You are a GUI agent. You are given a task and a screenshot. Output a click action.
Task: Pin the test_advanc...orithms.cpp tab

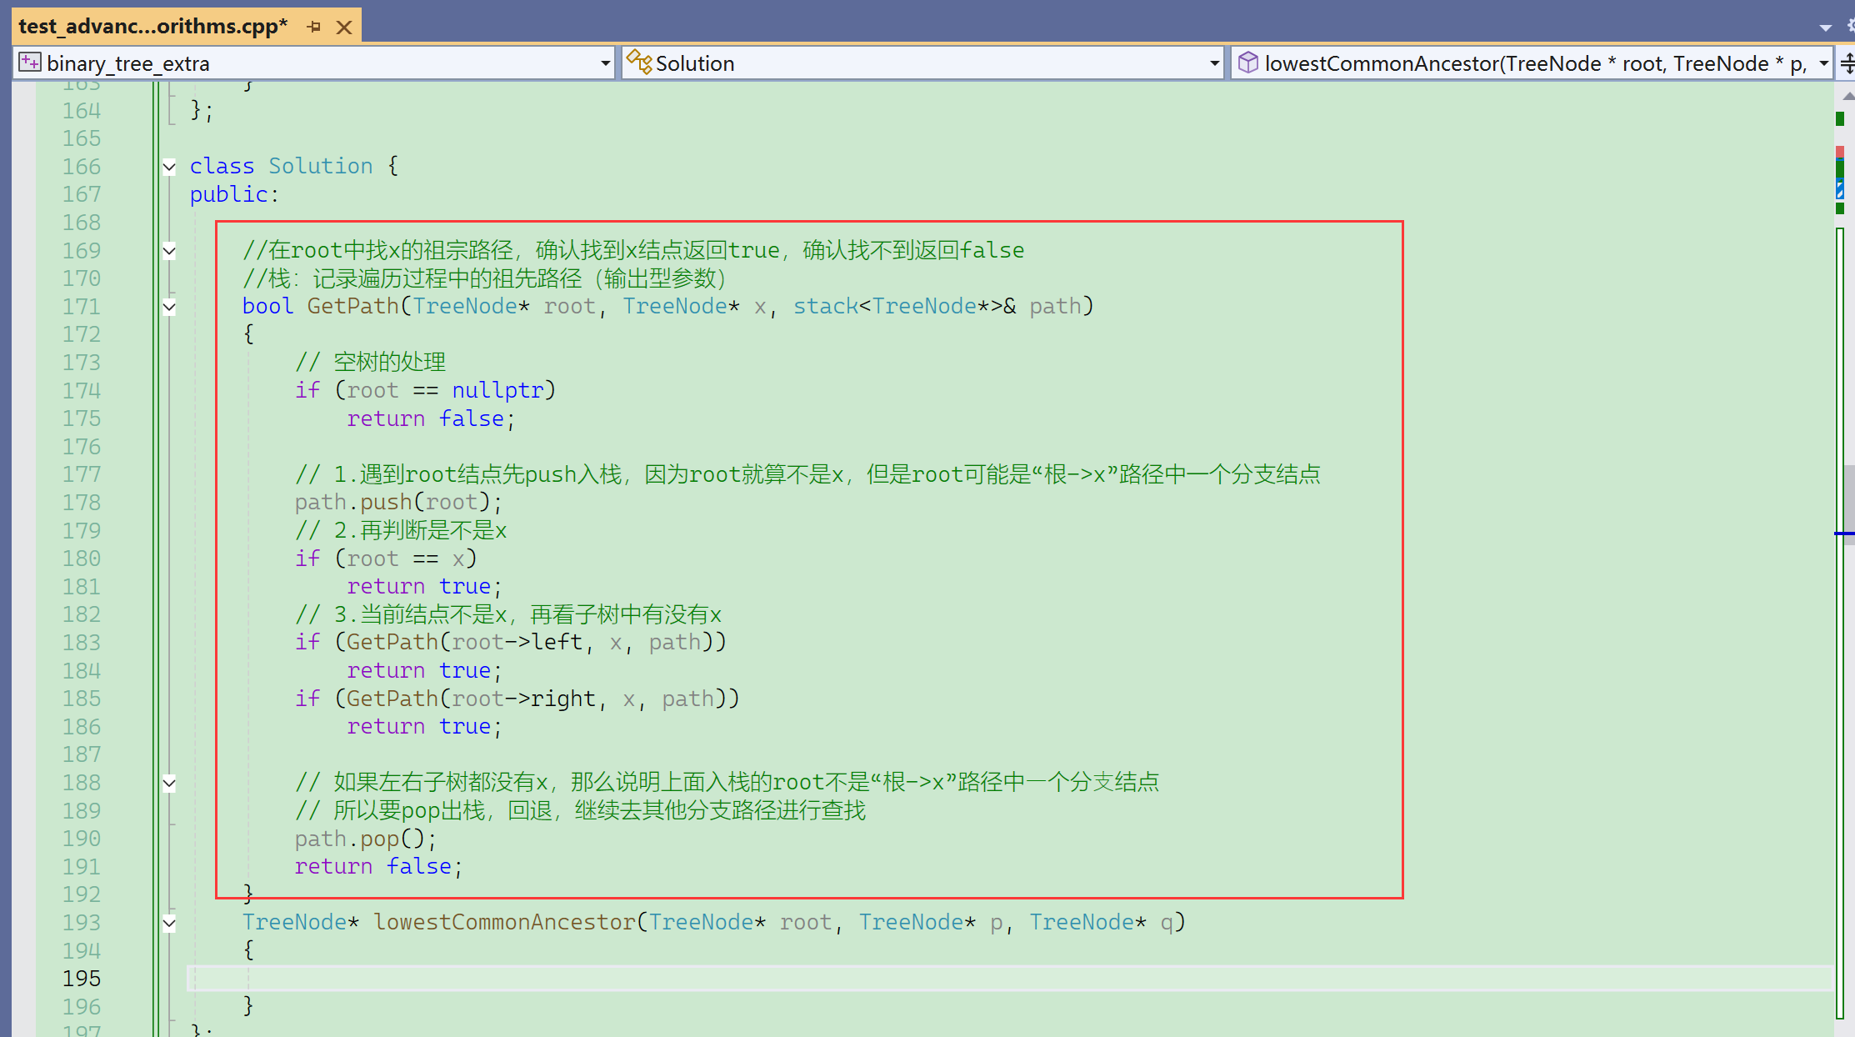point(314,27)
